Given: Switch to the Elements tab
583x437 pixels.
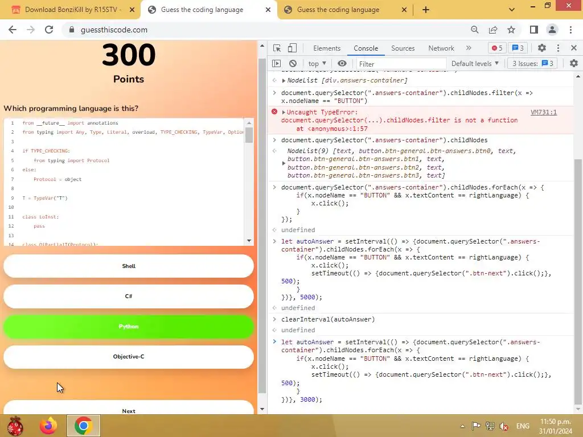Looking at the screenshot, I should pyautogui.click(x=327, y=48).
